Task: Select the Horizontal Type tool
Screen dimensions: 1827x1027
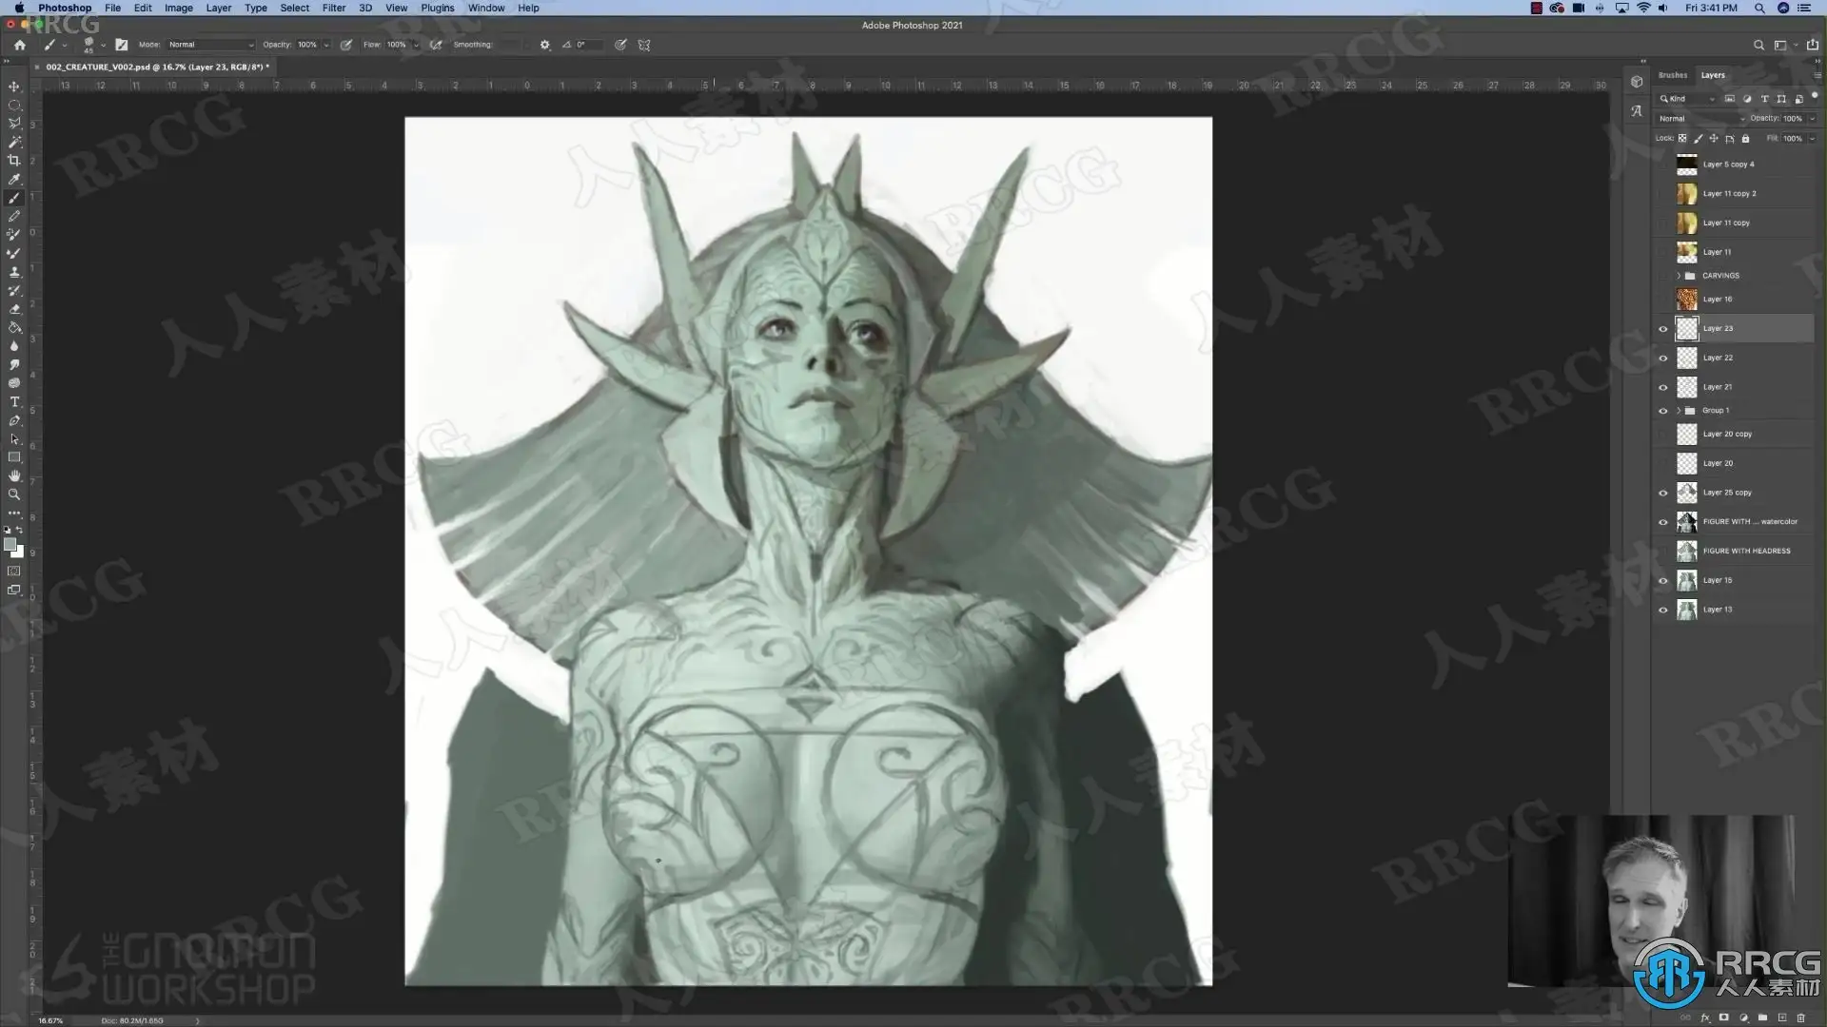Action: tap(14, 402)
